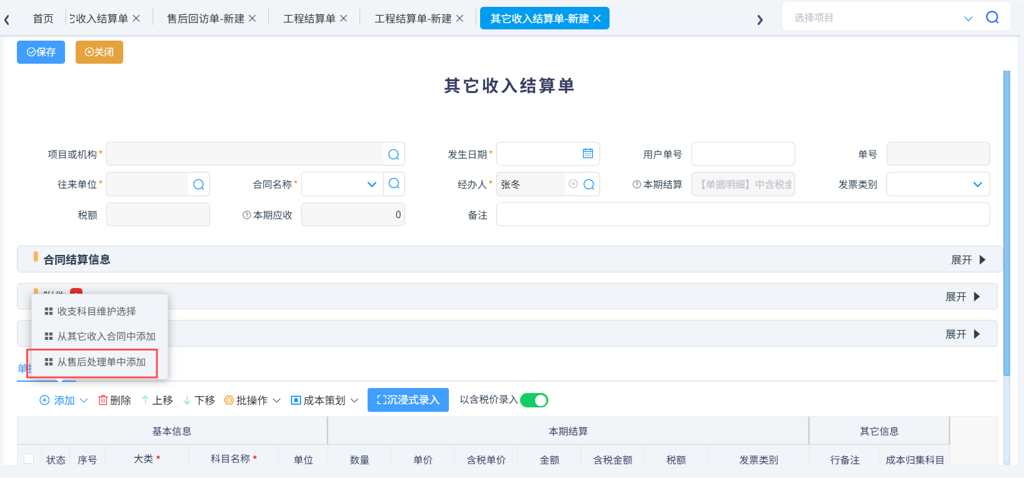Close the 工程结算单 tab
Viewport: 1024px width, 478px height.
point(343,19)
